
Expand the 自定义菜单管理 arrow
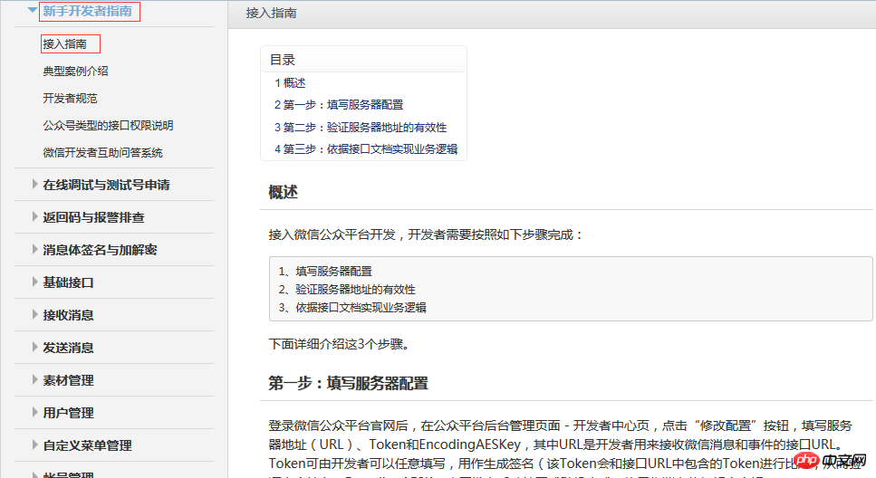[x=34, y=445]
